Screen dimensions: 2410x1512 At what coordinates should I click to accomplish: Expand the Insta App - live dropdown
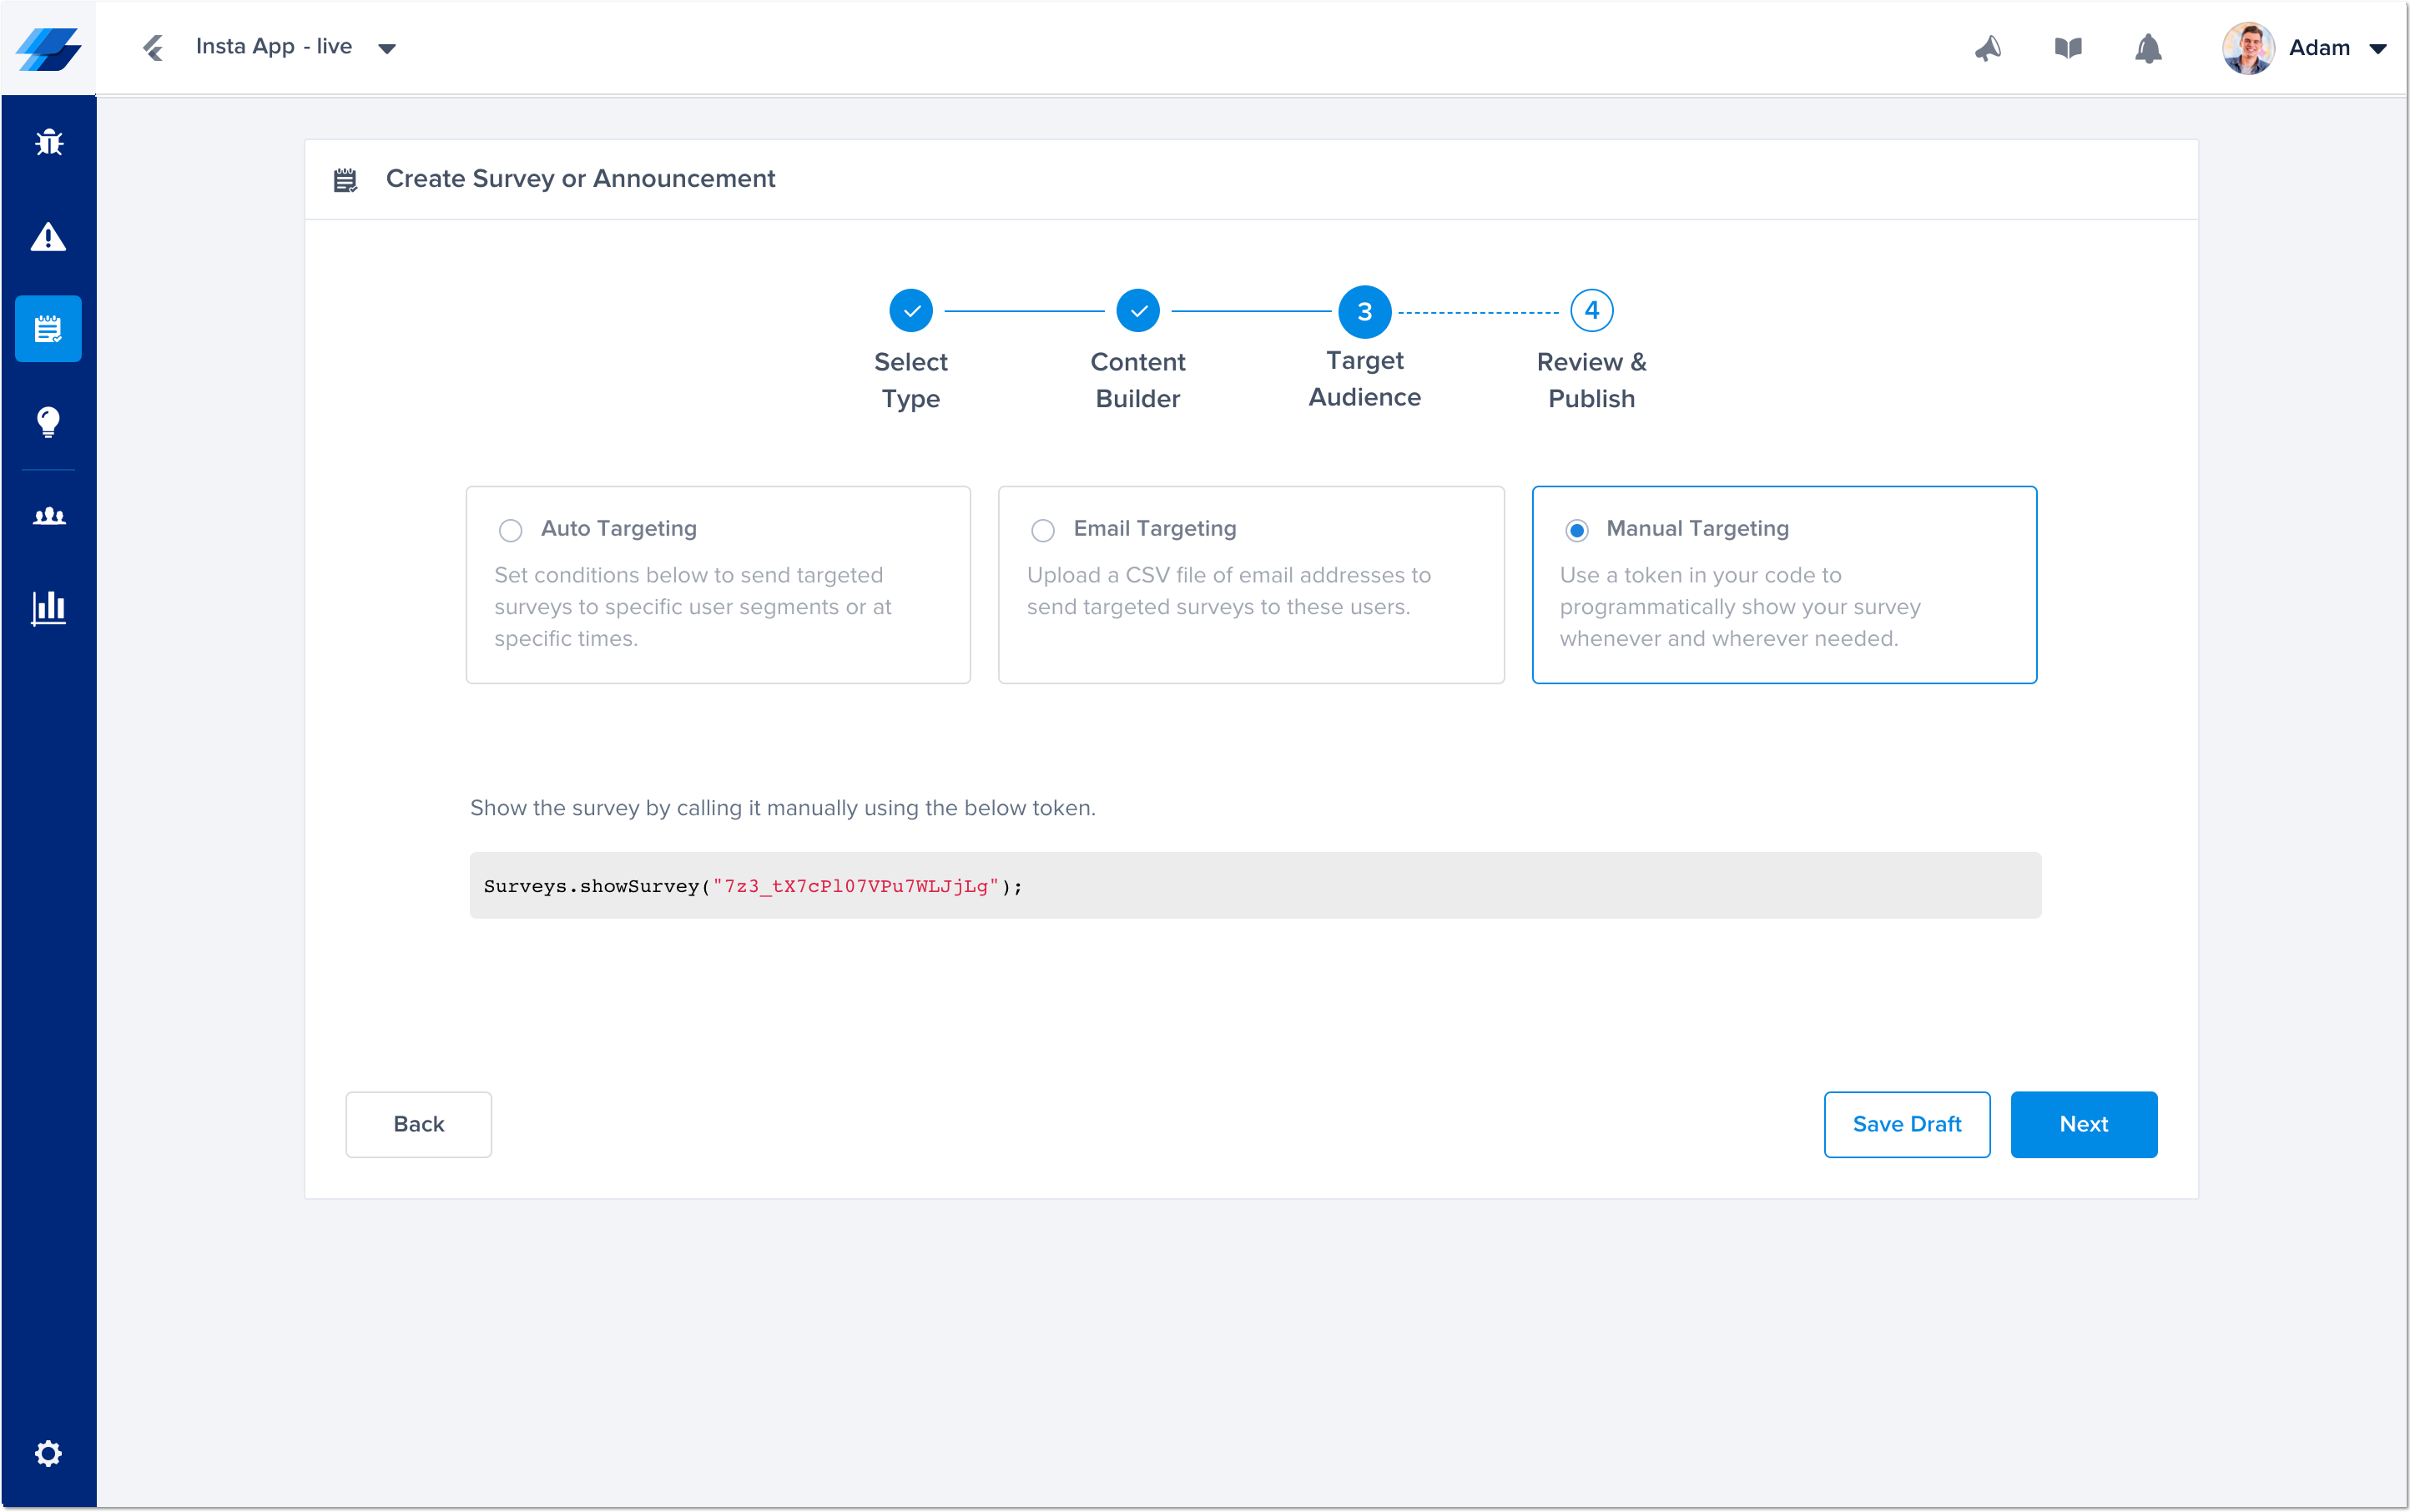[x=387, y=48]
